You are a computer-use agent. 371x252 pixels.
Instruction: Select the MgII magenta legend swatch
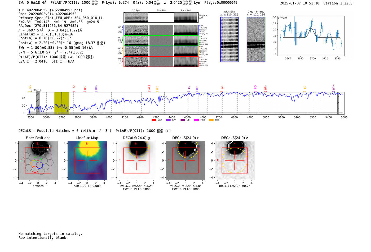[x=196, y=120]
